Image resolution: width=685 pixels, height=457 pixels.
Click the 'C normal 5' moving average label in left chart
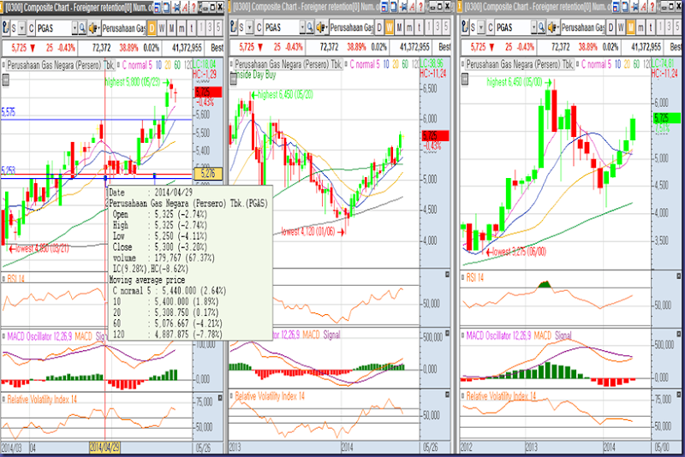(x=137, y=66)
